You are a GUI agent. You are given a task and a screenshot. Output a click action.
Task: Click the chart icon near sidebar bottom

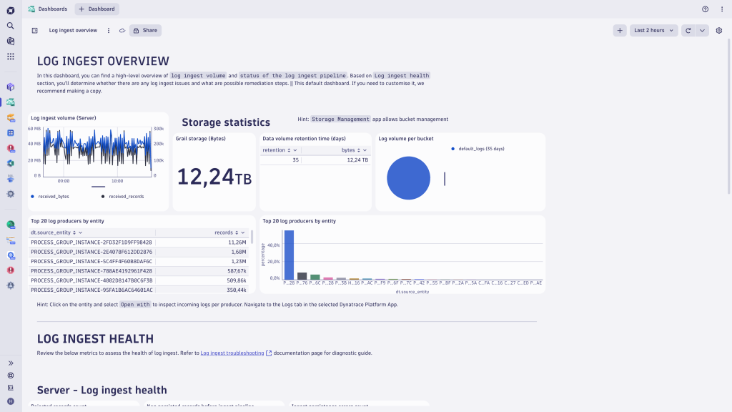[x=10, y=388]
